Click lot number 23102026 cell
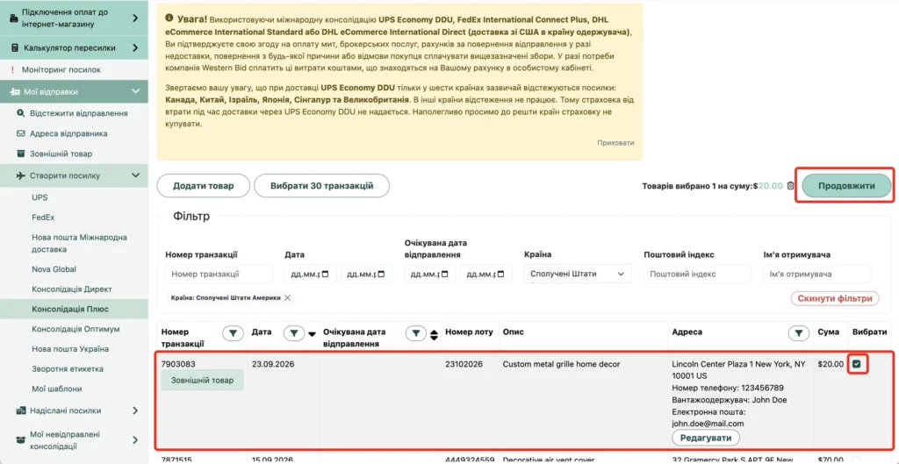The width and height of the screenshot is (899, 464). coord(464,364)
